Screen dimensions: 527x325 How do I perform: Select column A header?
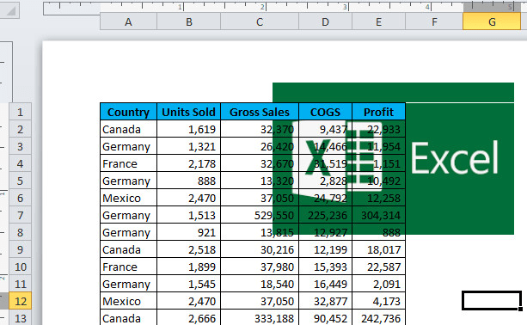[x=128, y=21]
